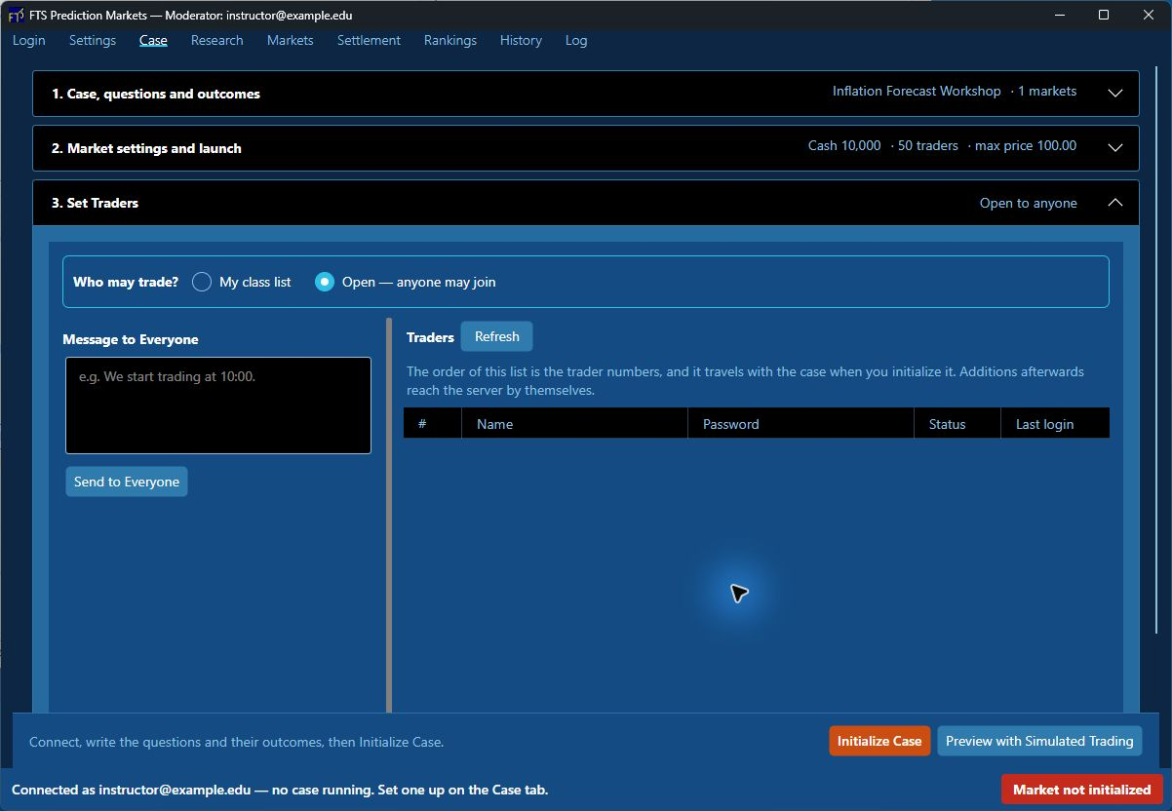Open the Research tab
Screen dimensions: 1172x811
217,40
